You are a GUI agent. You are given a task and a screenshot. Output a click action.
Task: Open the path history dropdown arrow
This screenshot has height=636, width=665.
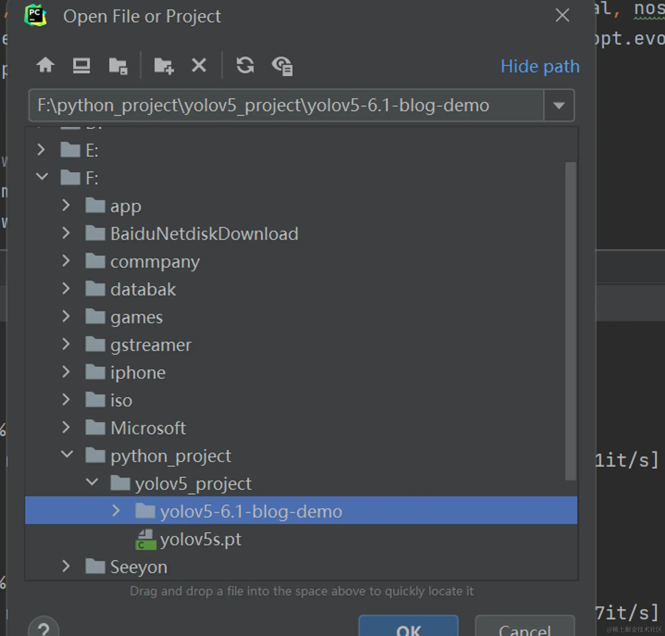559,105
